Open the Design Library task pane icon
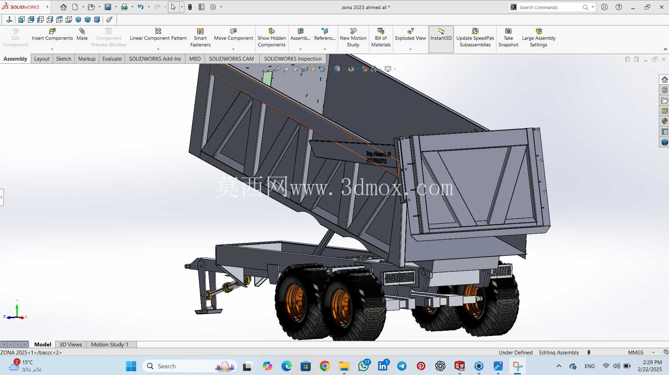The height and width of the screenshot is (375, 669). (664, 90)
